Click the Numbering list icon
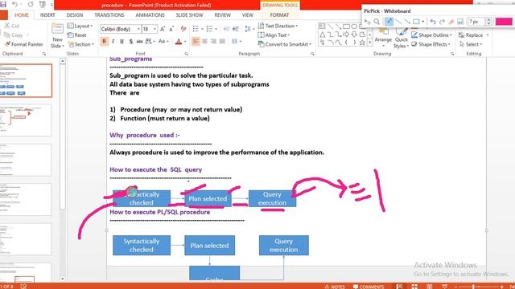Screen dimensions: 515x289 (x=209, y=29)
